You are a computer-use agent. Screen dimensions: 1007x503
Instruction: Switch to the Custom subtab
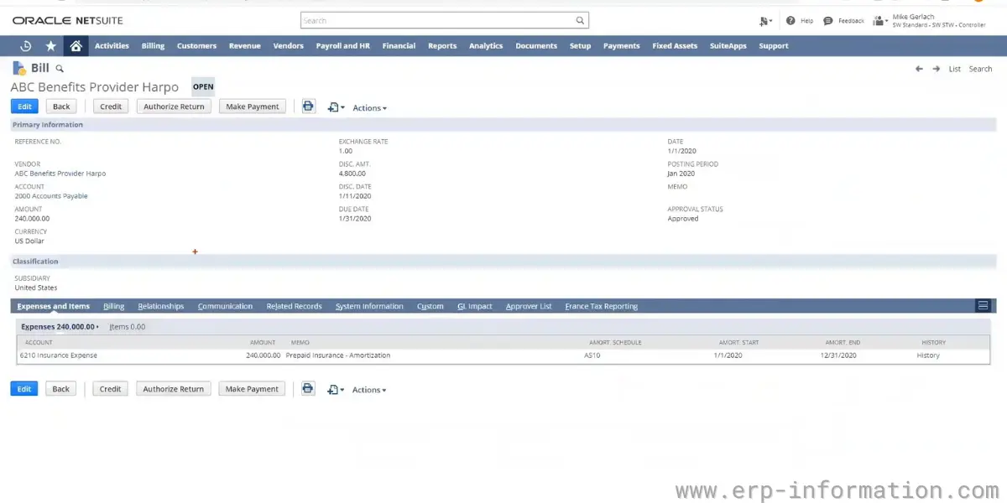[430, 306]
